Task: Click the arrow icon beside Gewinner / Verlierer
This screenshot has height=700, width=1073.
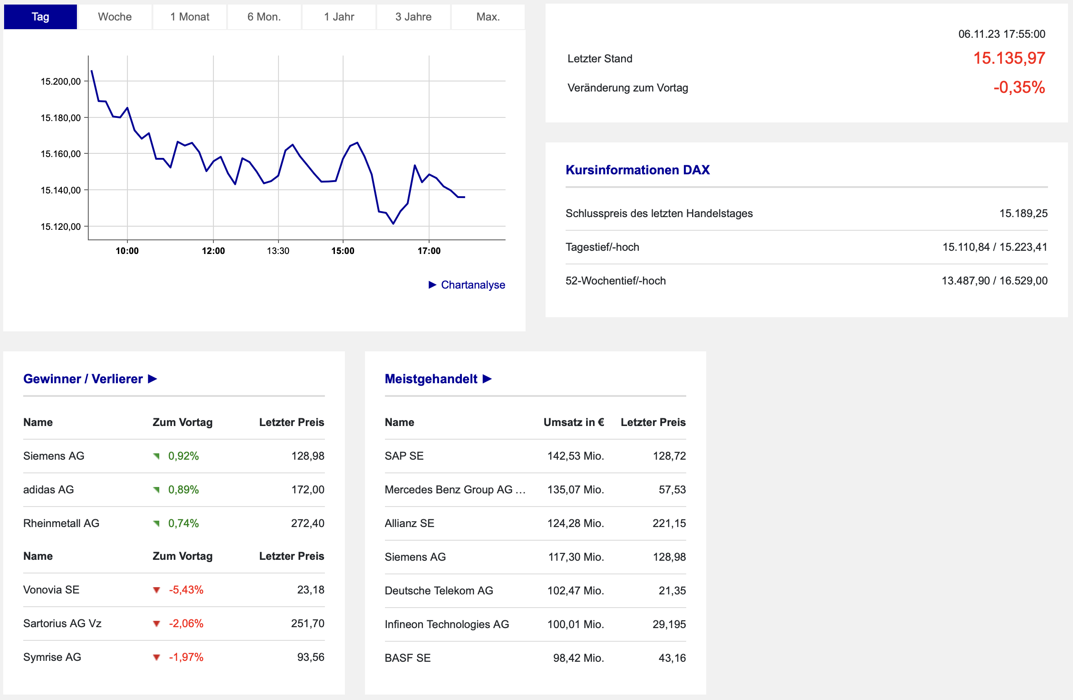Action: (152, 379)
